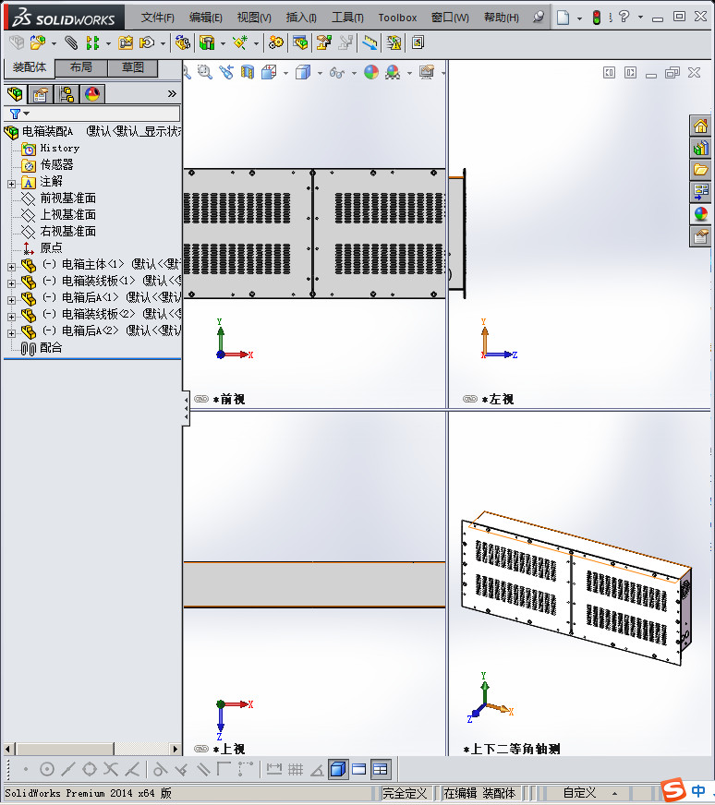Open the DisplayManager panel tab
The height and width of the screenshot is (805, 715).
click(x=92, y=94)
